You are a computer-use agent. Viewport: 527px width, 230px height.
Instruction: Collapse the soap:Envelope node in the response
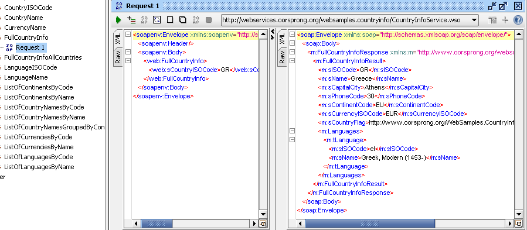[292, 35]
